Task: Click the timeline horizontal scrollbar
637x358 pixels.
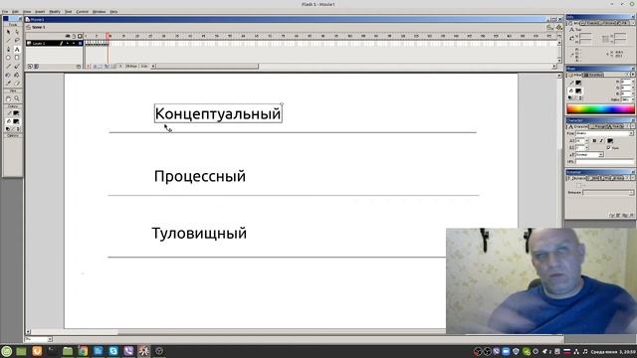Action: click(x=207, y=67)
